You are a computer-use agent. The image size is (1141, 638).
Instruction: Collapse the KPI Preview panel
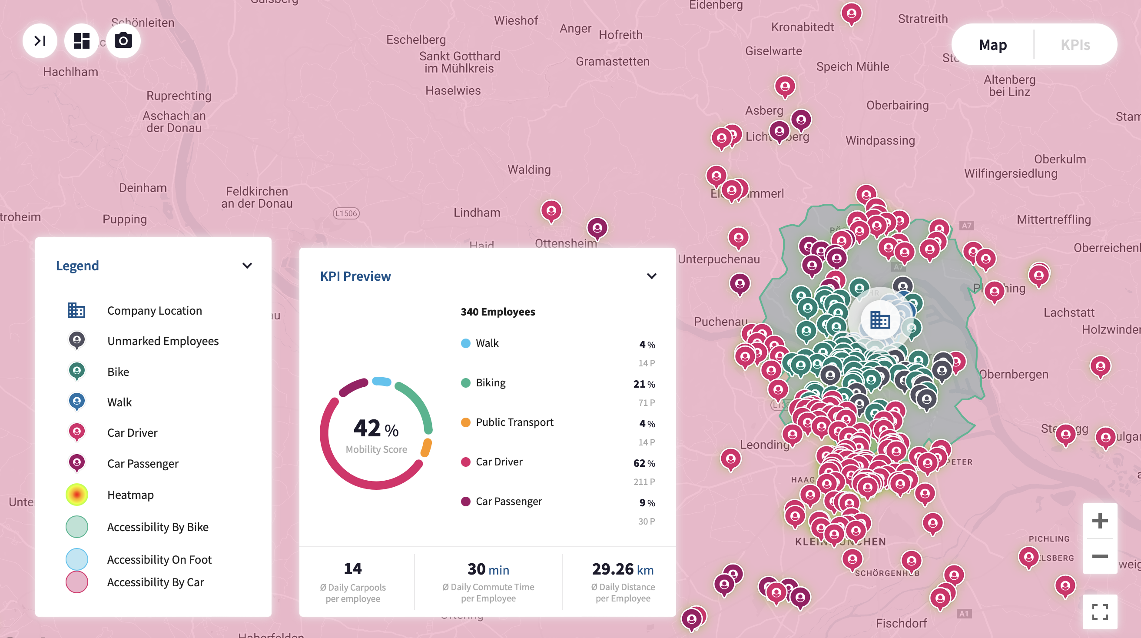pos(652,276)
